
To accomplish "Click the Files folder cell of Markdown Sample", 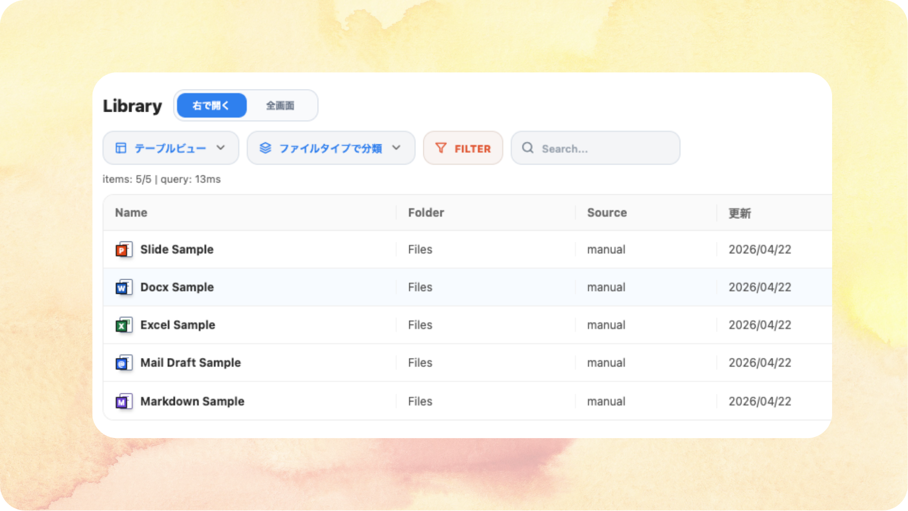I will pos(420,401).
